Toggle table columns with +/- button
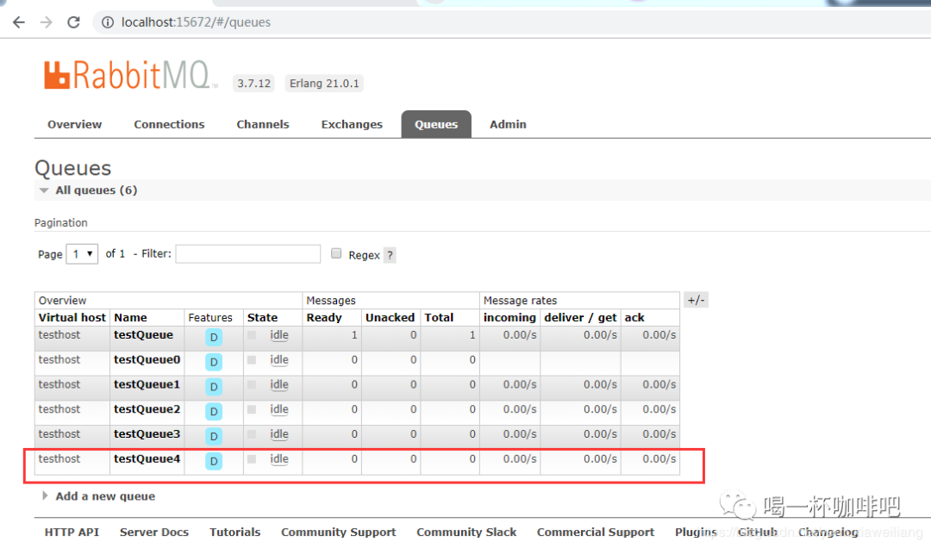This screenshot has width=931, height=548. tap(696, 301)
